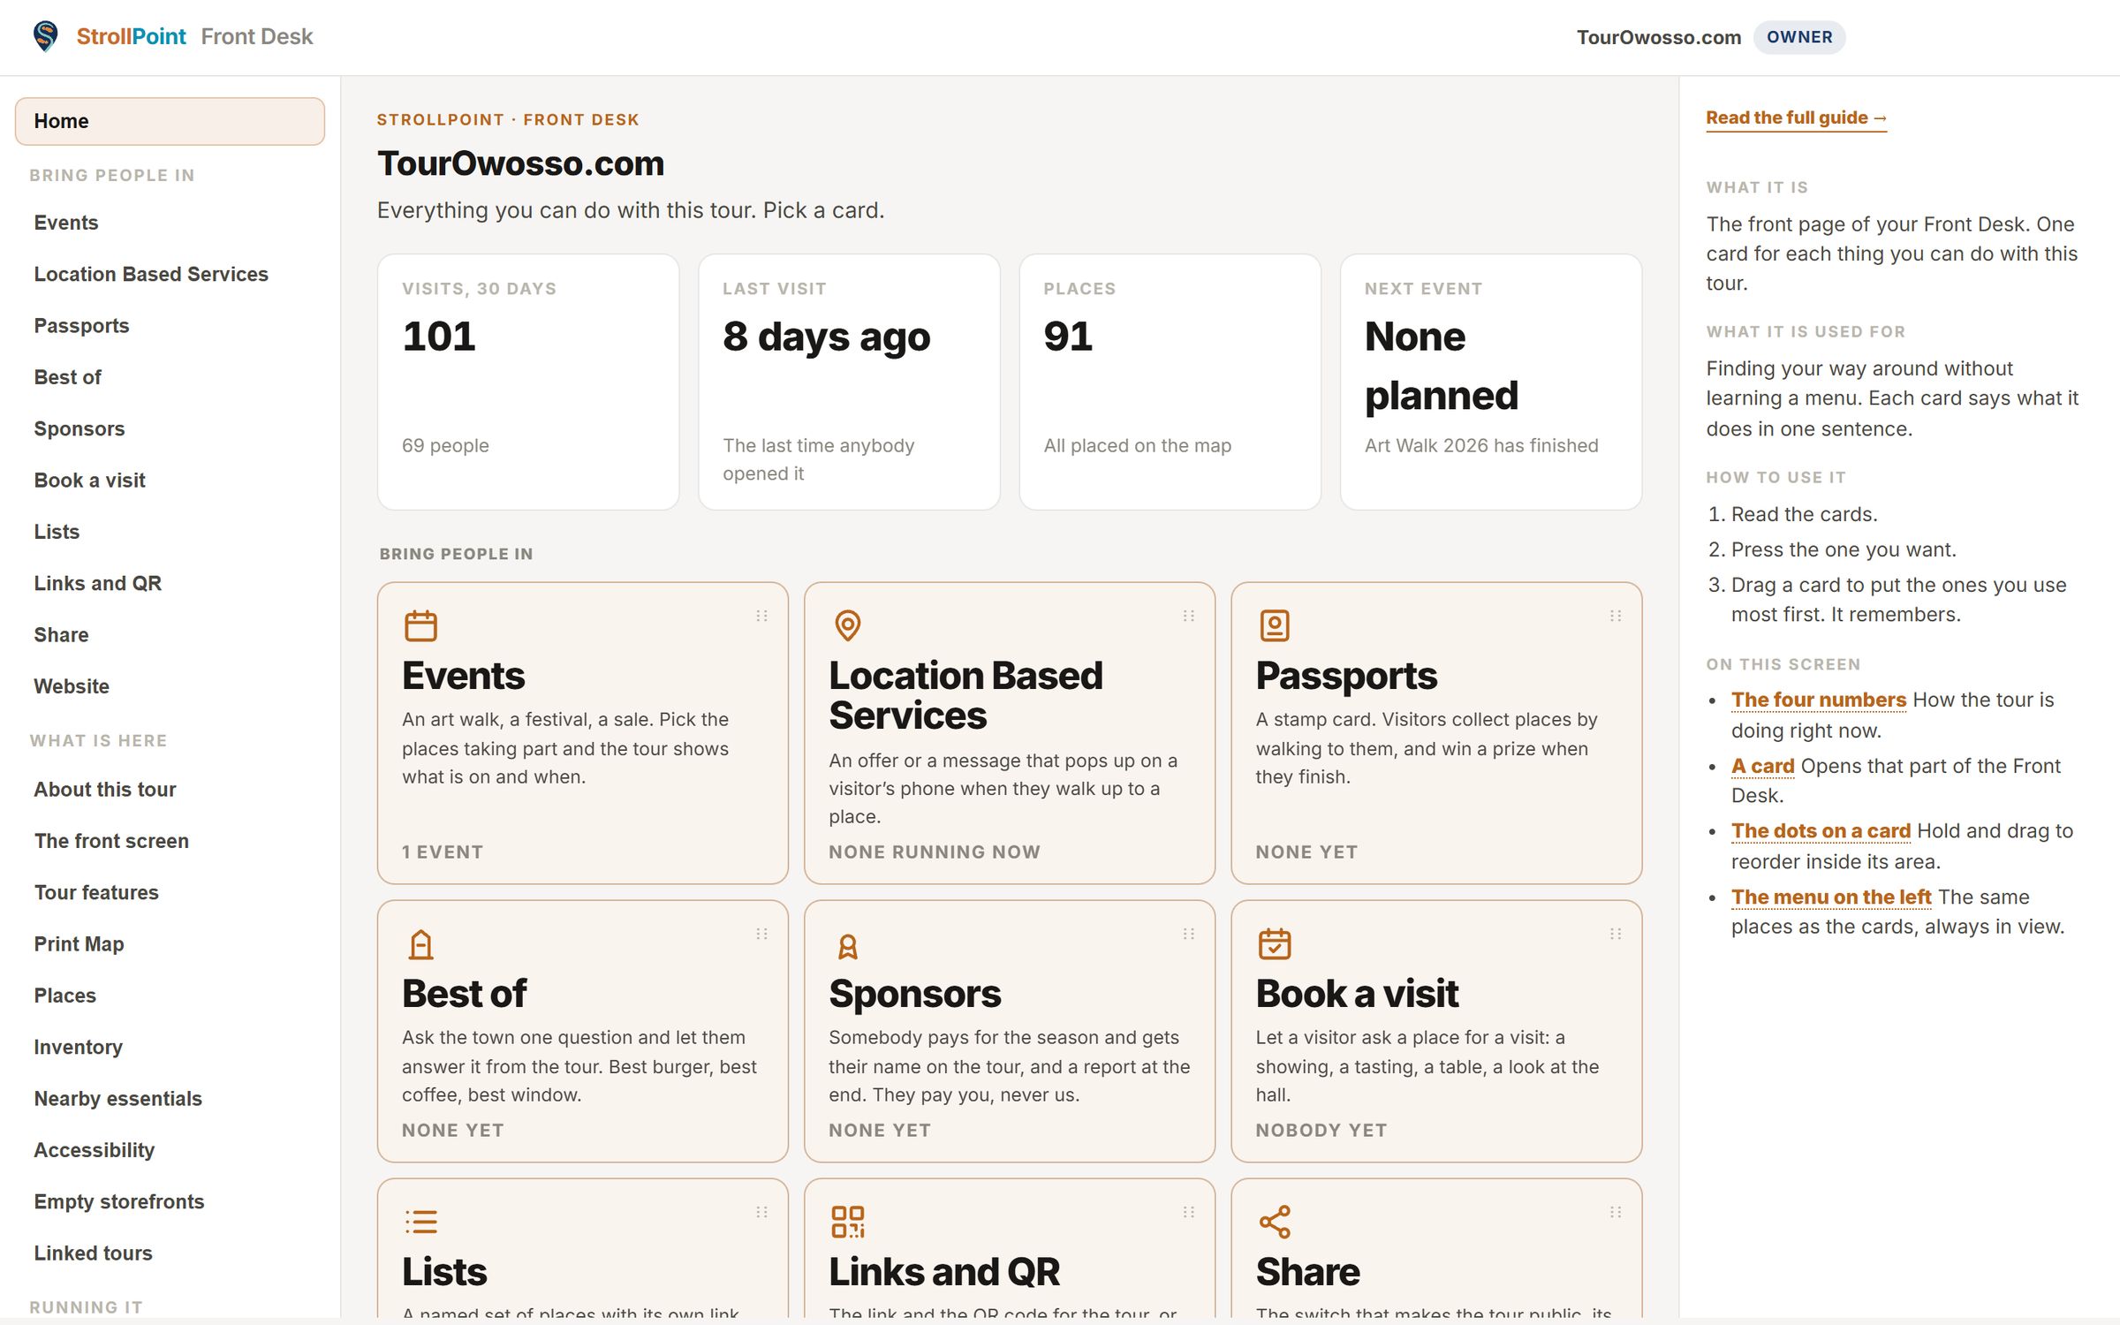Go to Links and QR in sidebar
Screen dimensions: 2120x1325
coord(97,584)
